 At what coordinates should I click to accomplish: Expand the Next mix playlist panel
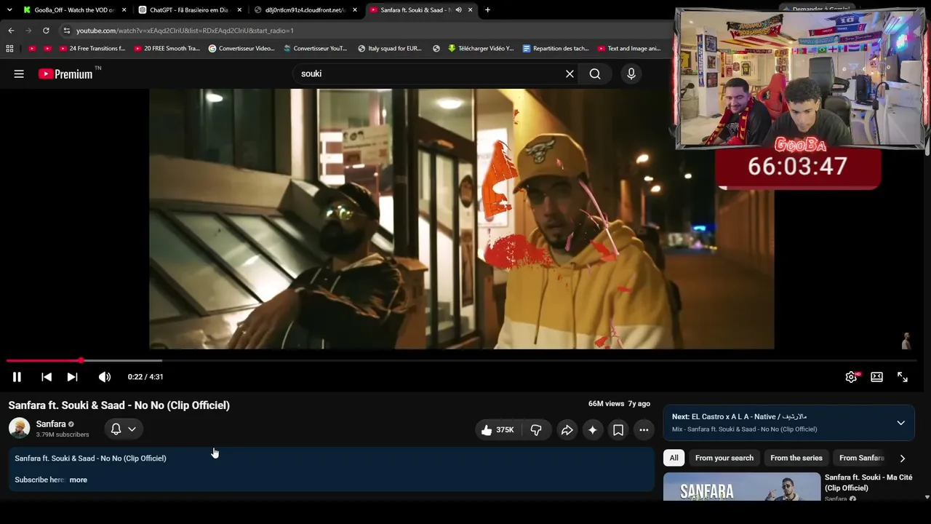tap(900, 423)
